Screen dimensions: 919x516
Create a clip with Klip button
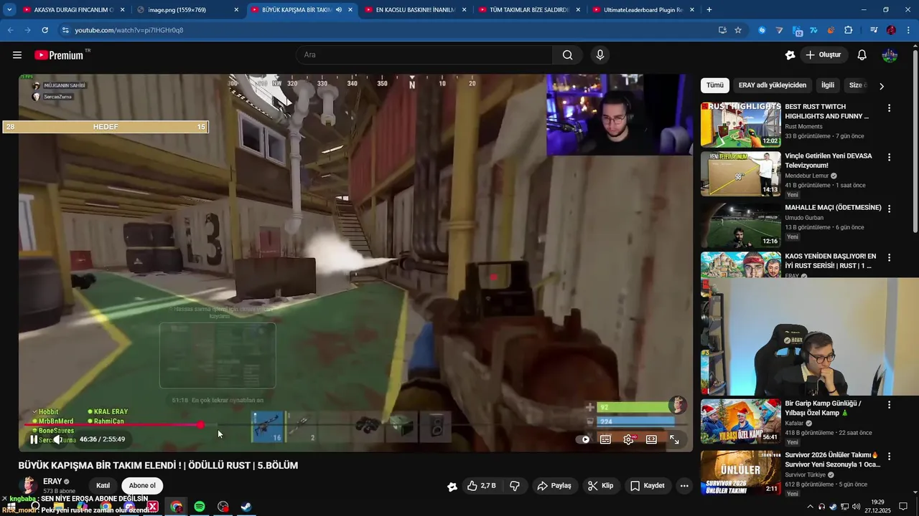click(600, 486)
